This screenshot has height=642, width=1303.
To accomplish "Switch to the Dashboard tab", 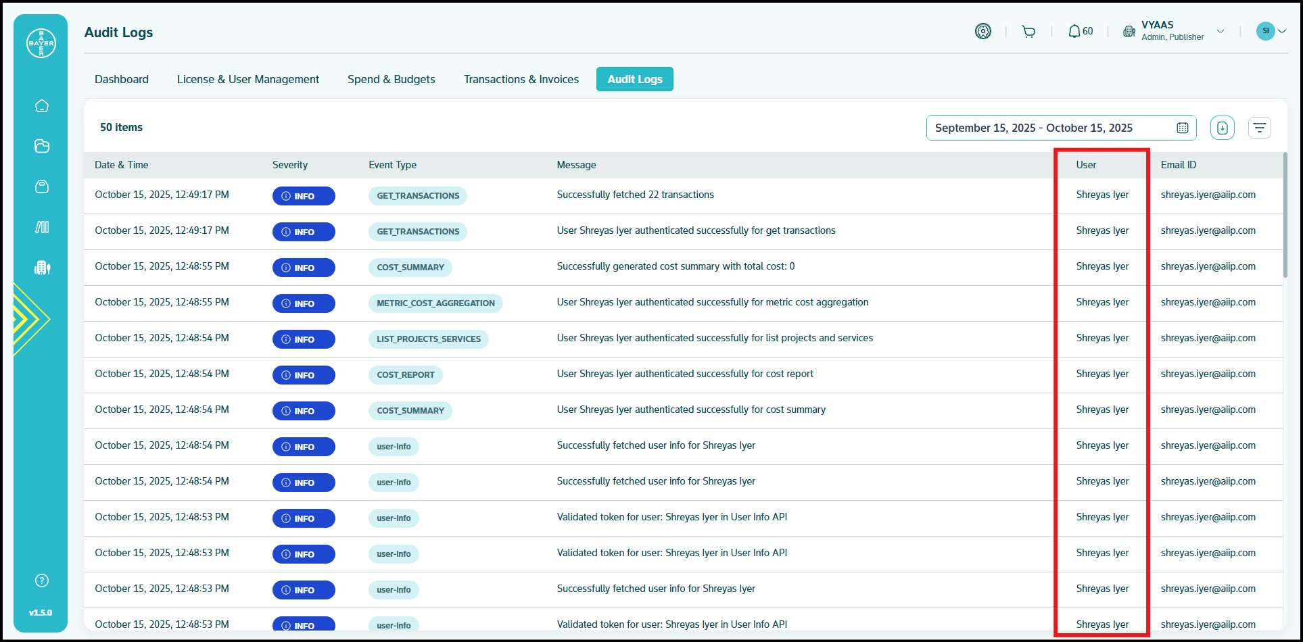I will point(122,79).
